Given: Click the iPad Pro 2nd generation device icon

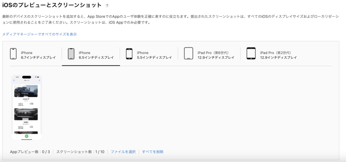Looking at the screenshot, I should (x=251, y=54).
